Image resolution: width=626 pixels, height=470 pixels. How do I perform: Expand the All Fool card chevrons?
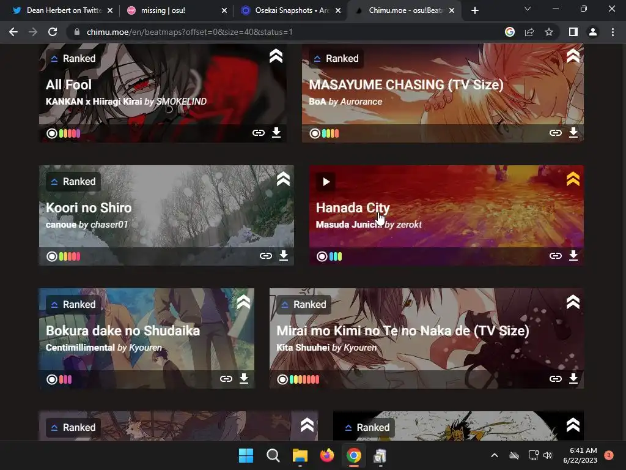tap(276, 56)
